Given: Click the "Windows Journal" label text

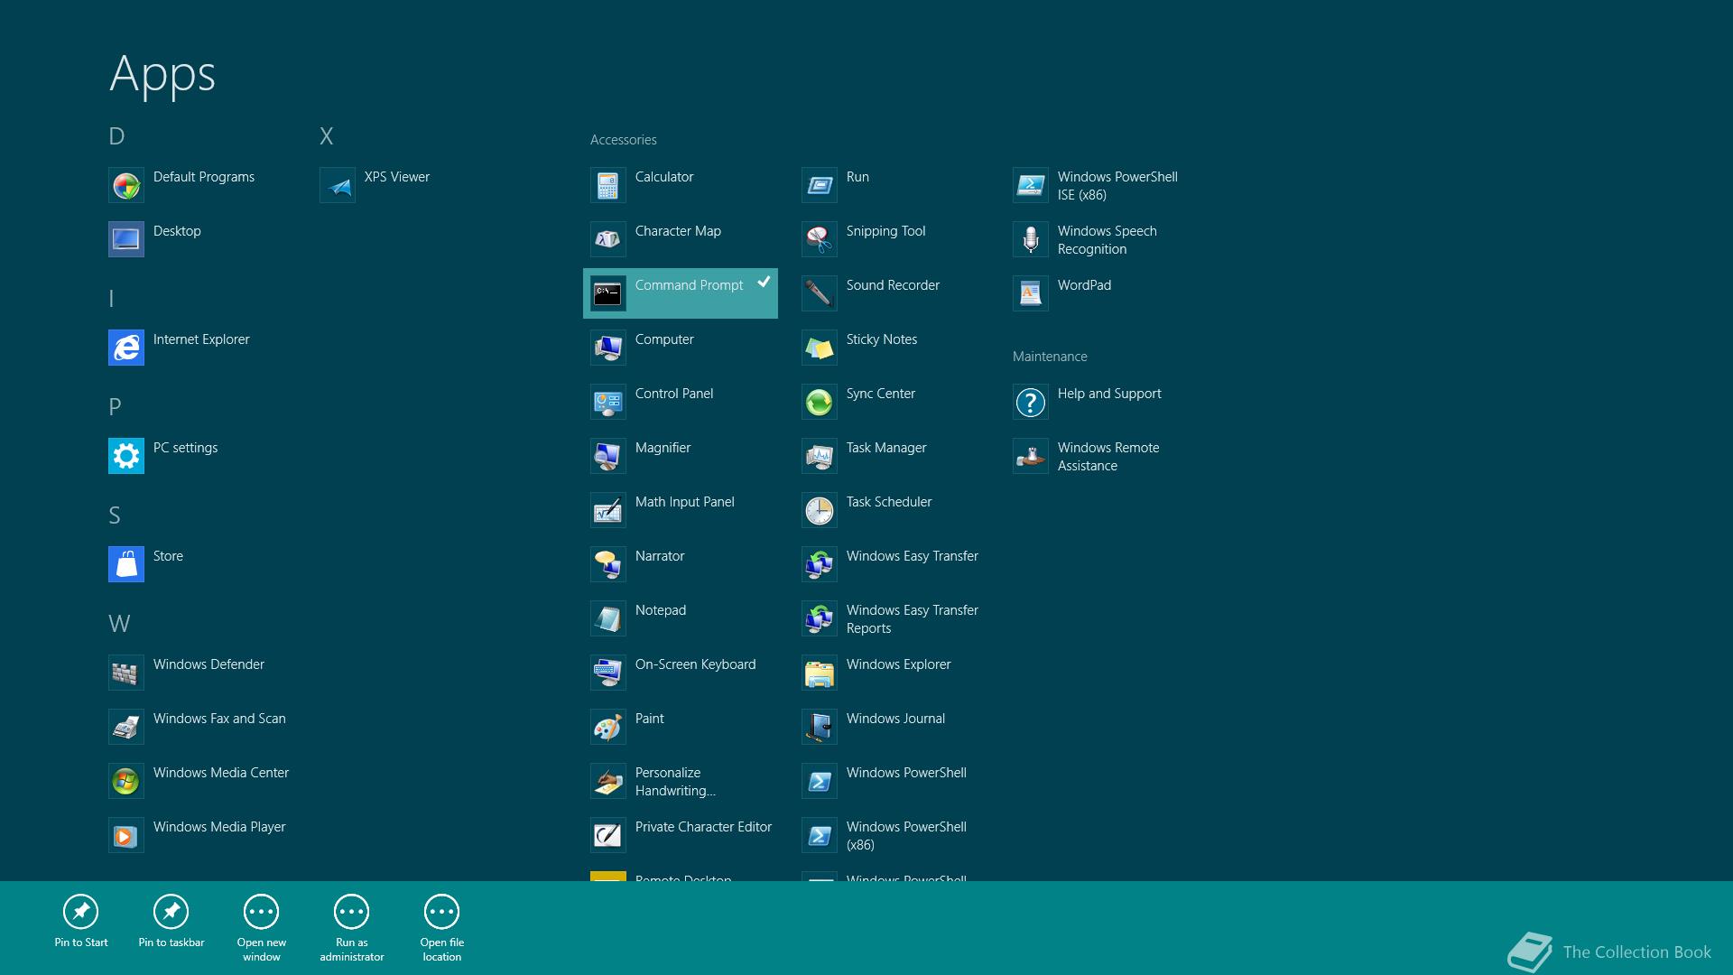Looking at the screenshot, I should point(895,719).
